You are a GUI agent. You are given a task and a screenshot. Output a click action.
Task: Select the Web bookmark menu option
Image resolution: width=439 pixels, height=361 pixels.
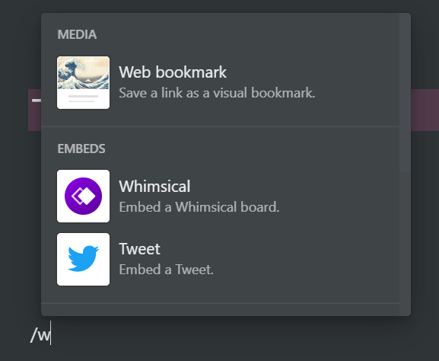(221, 83)
